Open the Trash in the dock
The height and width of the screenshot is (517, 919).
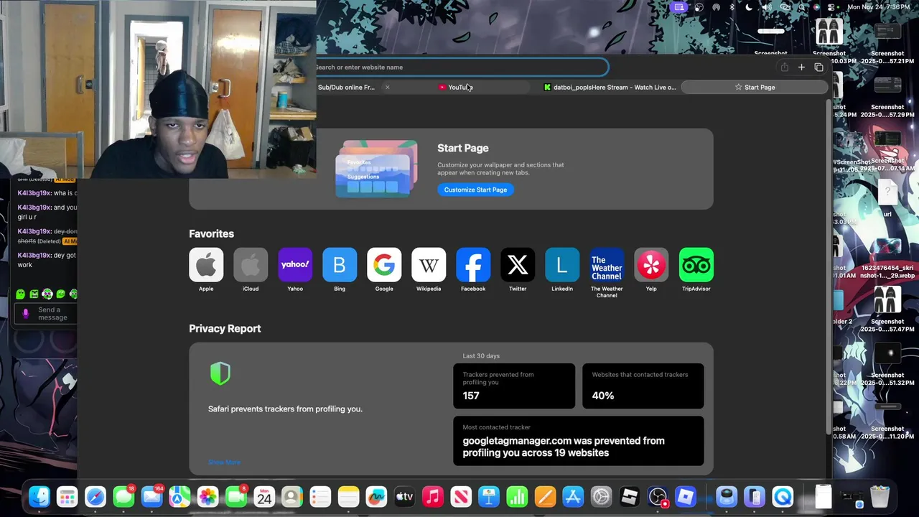point(880,496)
